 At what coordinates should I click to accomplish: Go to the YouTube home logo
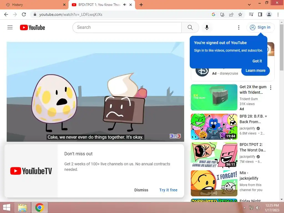click(x=32, y=27)
